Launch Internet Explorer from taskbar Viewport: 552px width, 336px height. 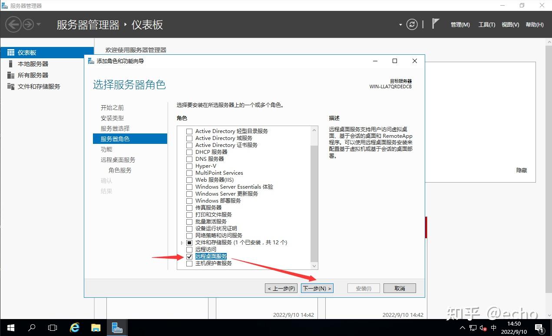point(75,328)
